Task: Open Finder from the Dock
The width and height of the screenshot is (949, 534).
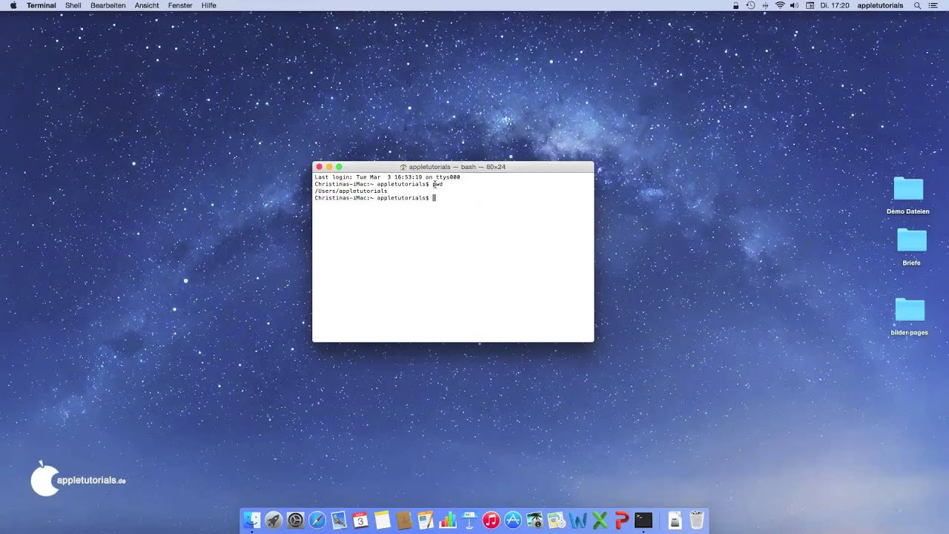Action: pos(252,521)
